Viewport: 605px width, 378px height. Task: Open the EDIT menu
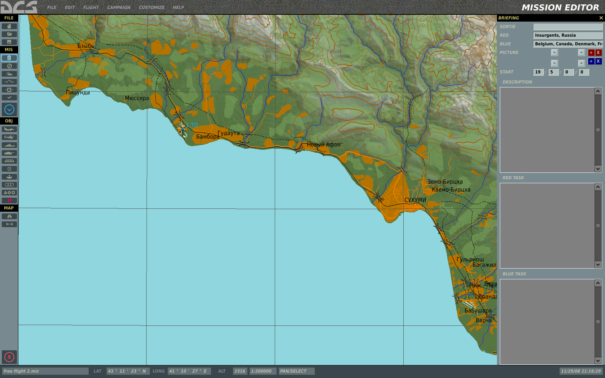click(x=70, y=8)
